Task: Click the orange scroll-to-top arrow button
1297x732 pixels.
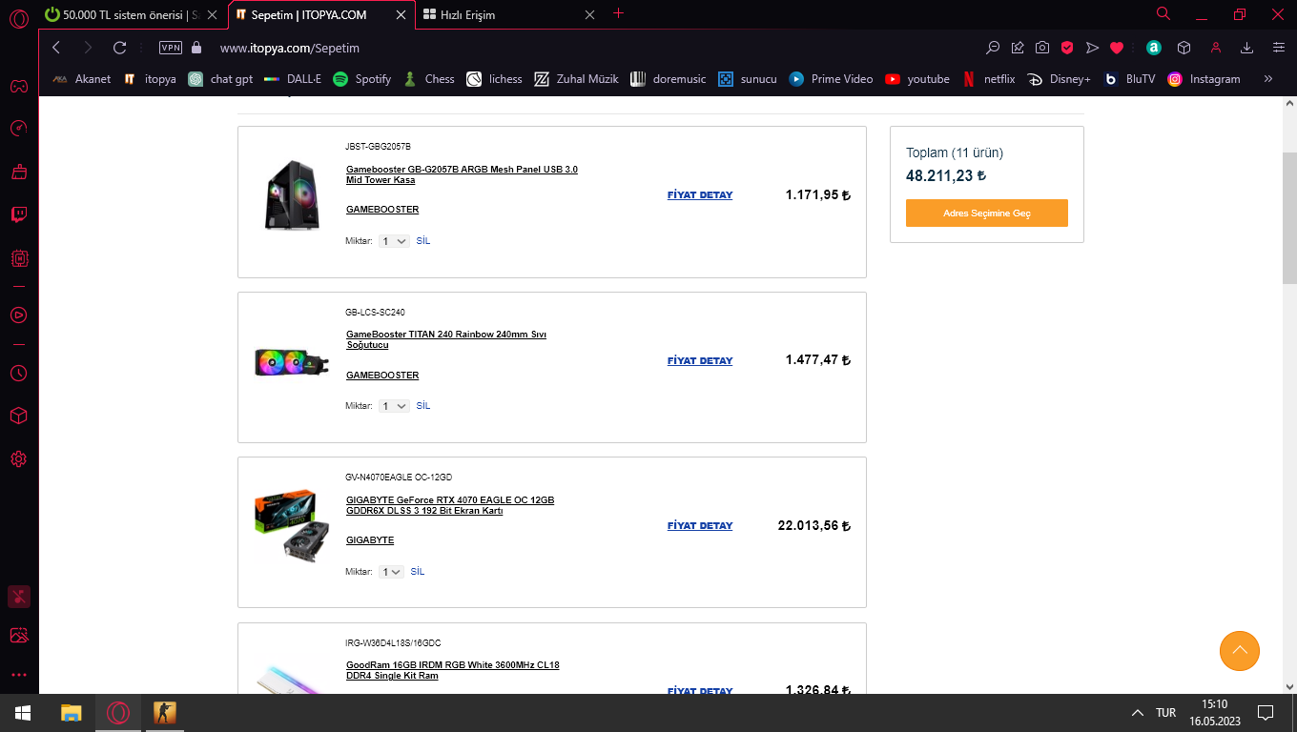Action: [1240, 651]
